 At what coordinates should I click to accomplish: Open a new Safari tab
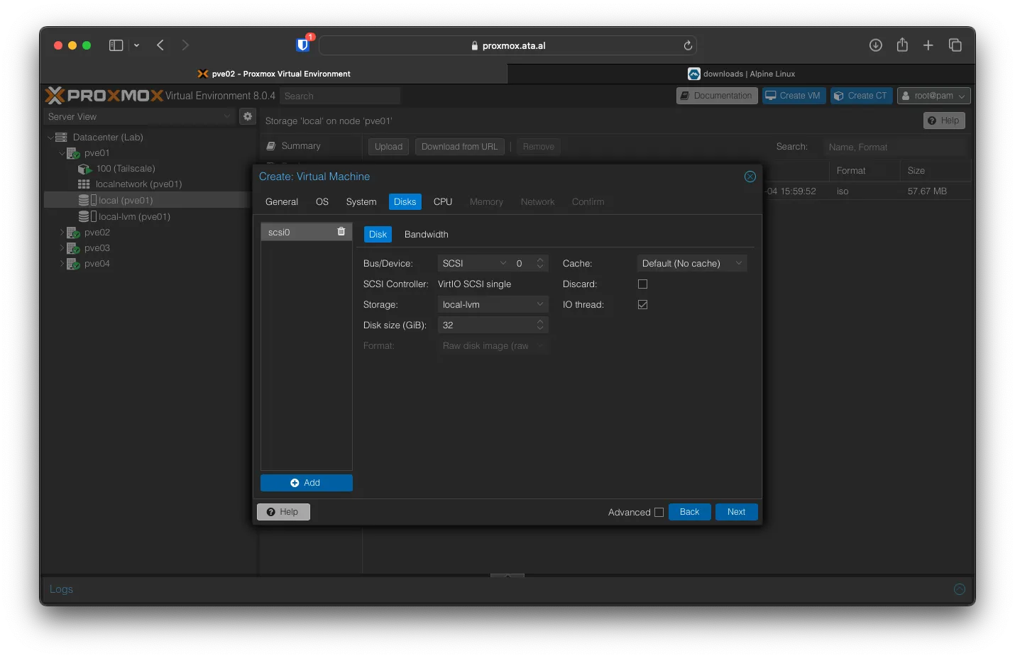click(928, 45)
